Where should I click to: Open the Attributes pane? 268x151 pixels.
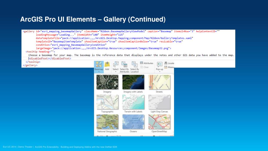pyautogui.click(x=147, y=63)
